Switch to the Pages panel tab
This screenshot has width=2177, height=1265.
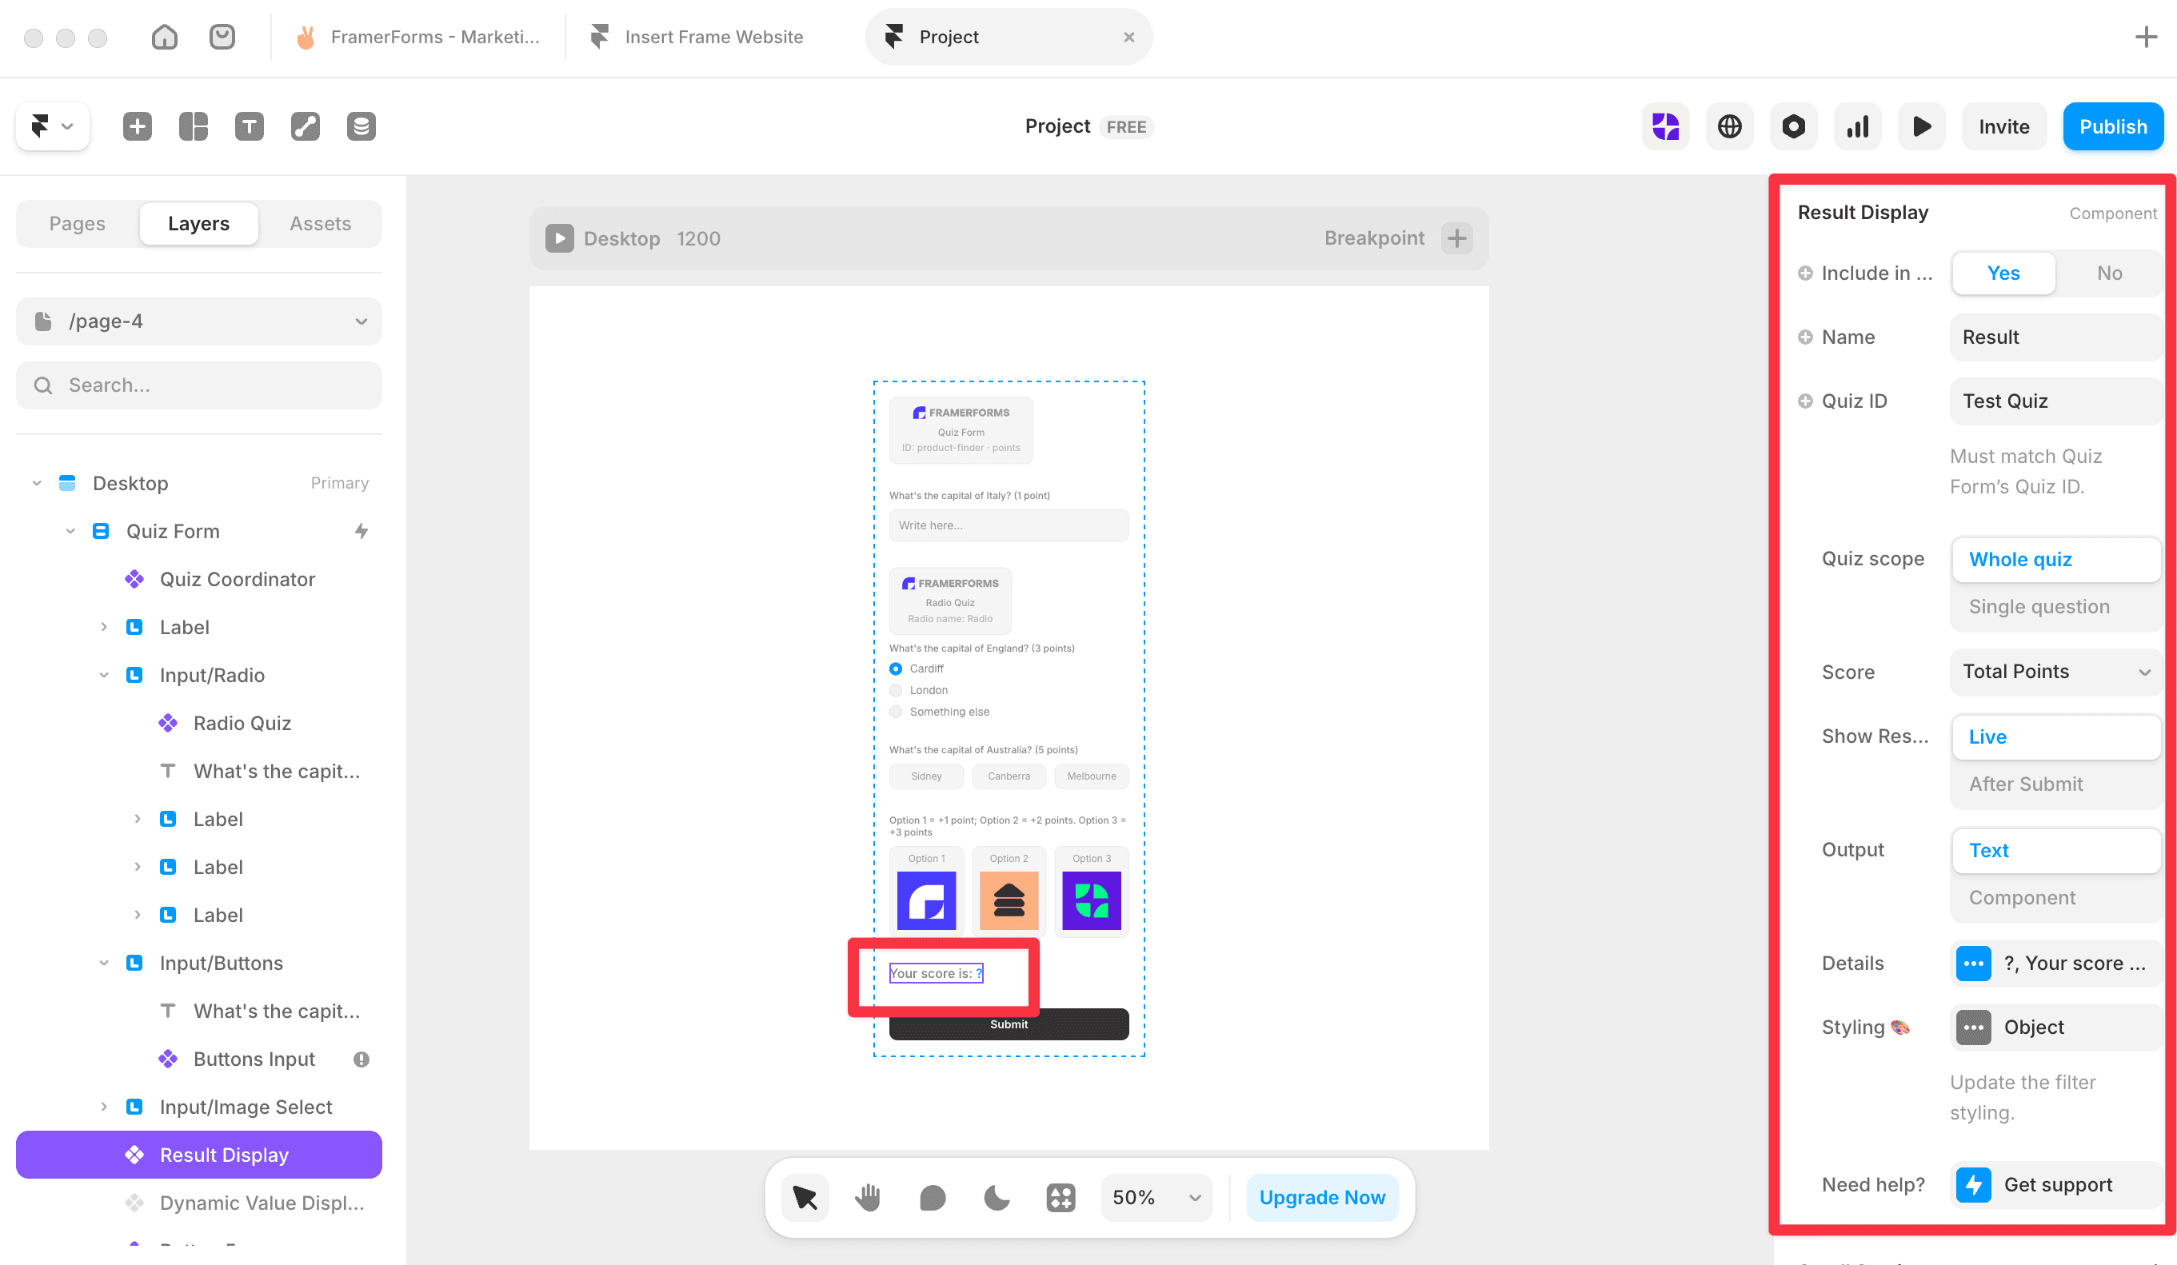click(77, 224)
